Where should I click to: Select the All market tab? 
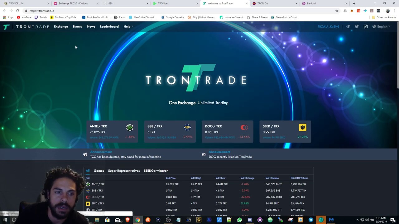click(x=88, y=171)
